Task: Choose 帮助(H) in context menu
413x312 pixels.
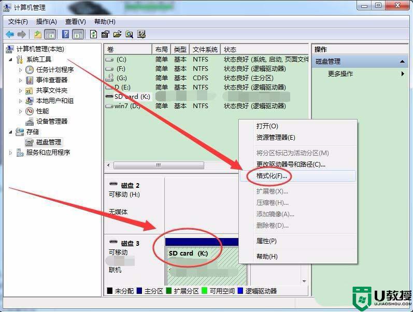Action: coord(297,256)
